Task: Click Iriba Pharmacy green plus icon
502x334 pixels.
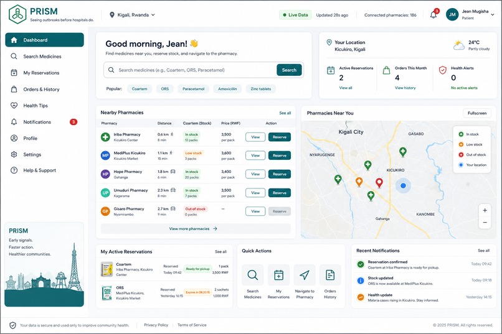Action: point(105,137)
